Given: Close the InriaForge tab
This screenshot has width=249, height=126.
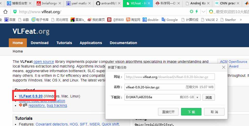Looking at the screenshot, I should tap(60, 3).
